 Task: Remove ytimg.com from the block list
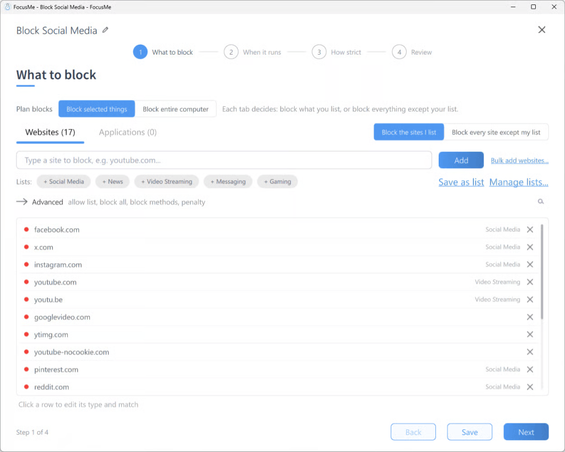[530, 335]
